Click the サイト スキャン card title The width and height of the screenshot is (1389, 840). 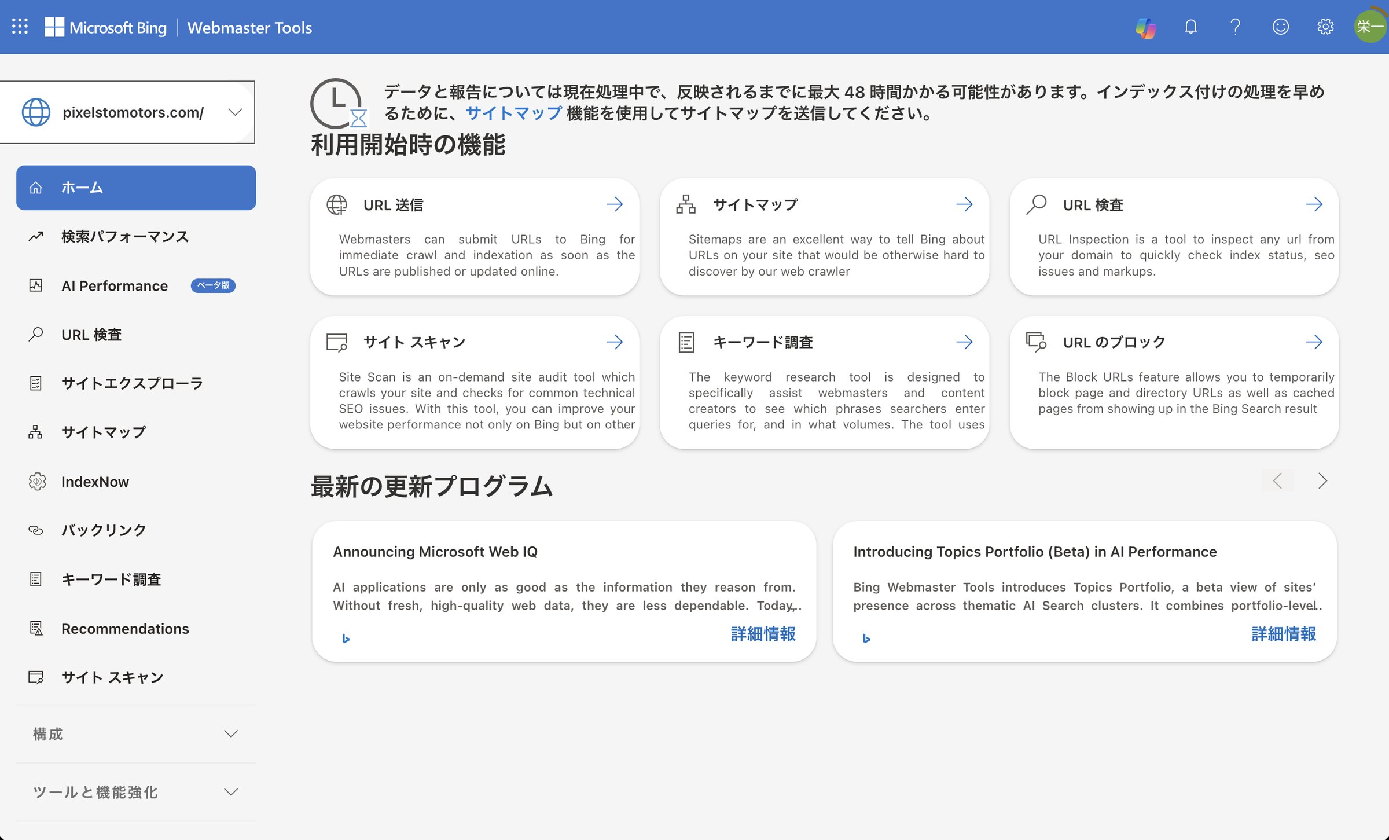[x=414, y=342]
